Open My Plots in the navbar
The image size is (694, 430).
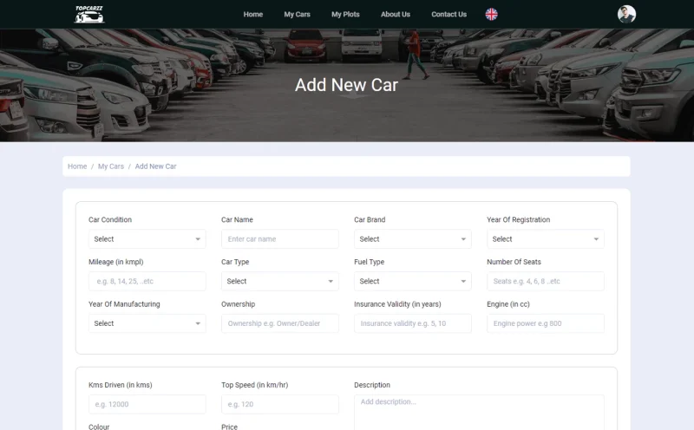pyautogui.click(x=345, y=14)
